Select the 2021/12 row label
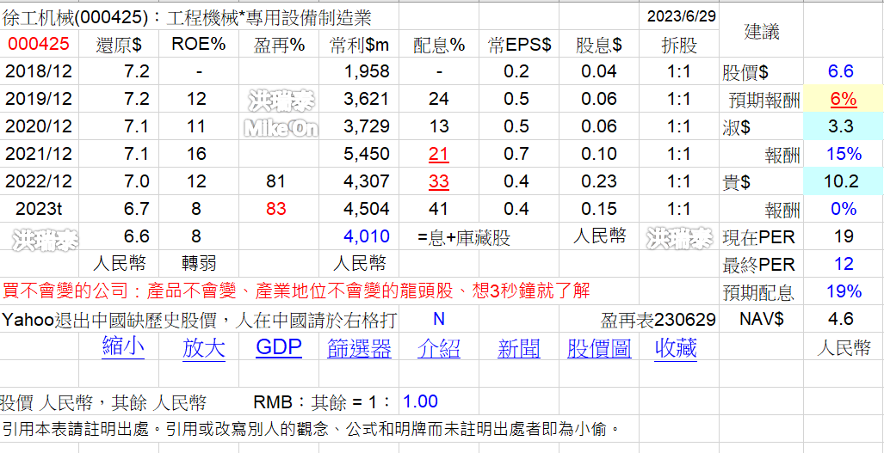This screenshot has width=884, height=453. pyautogui.click(x=39, y=154)
